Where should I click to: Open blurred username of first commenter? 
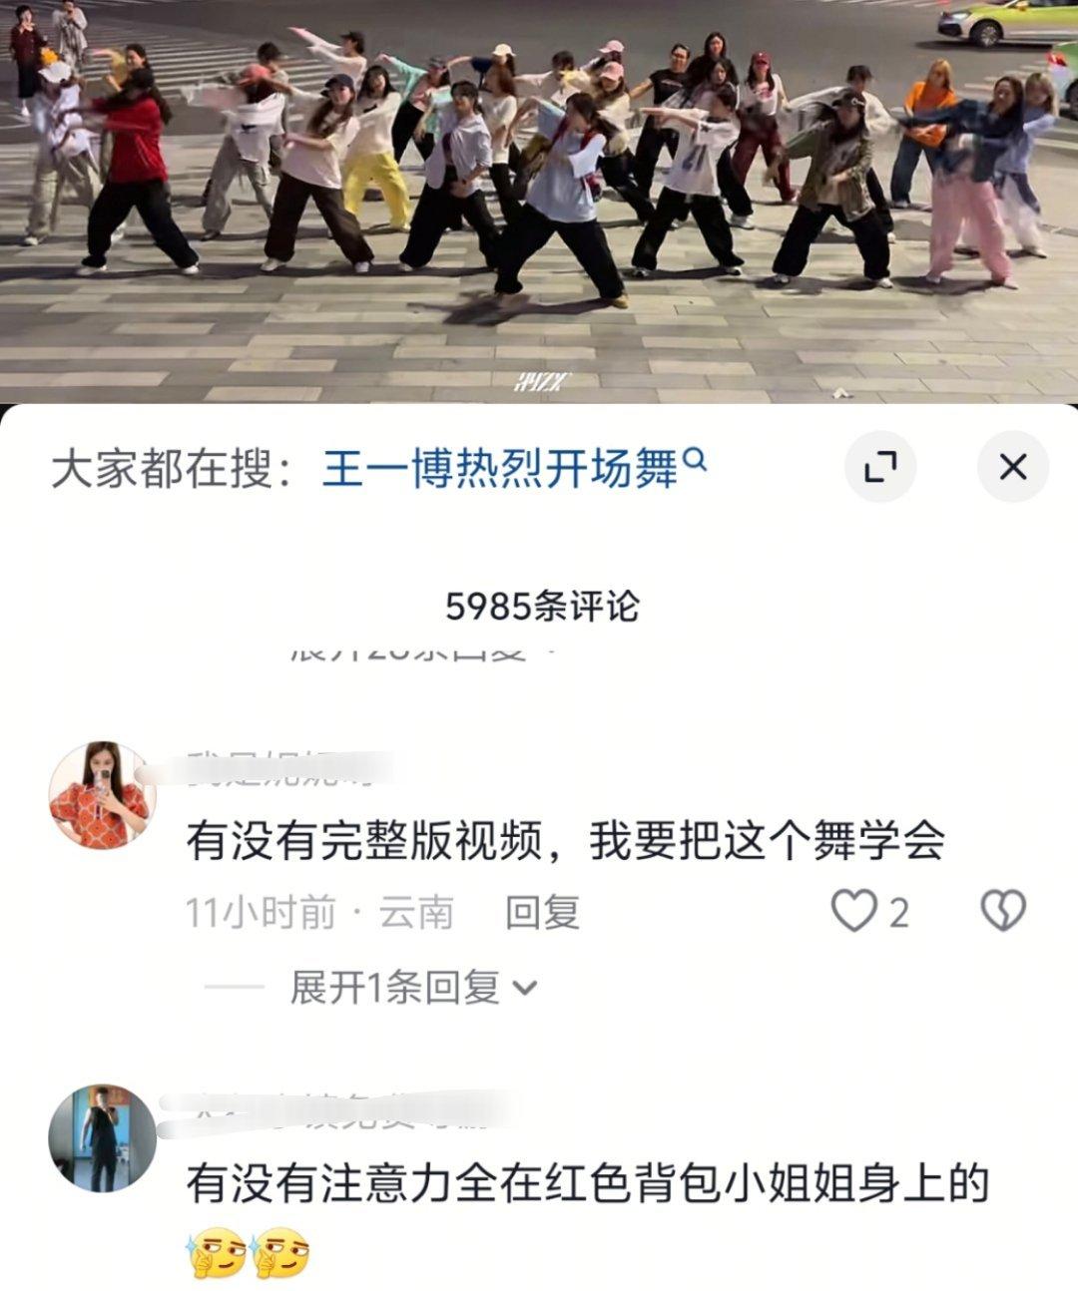(x=289, y=771)
